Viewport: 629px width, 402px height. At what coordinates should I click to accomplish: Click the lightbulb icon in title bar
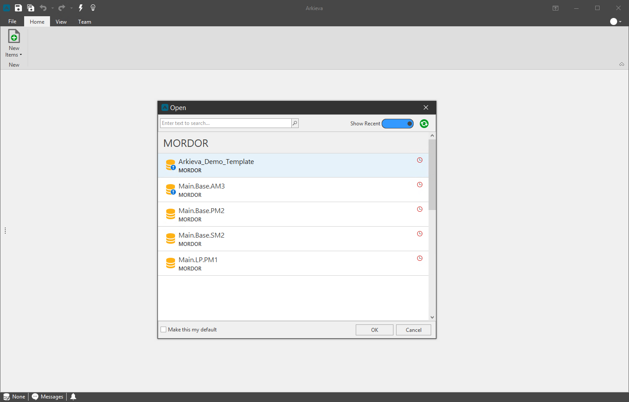pyautogui.click(x=93, y=8)
